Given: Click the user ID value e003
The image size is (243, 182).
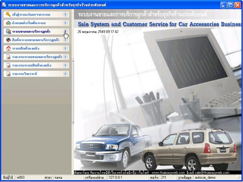Looking at the screenshot, I should tap(21, 178).
